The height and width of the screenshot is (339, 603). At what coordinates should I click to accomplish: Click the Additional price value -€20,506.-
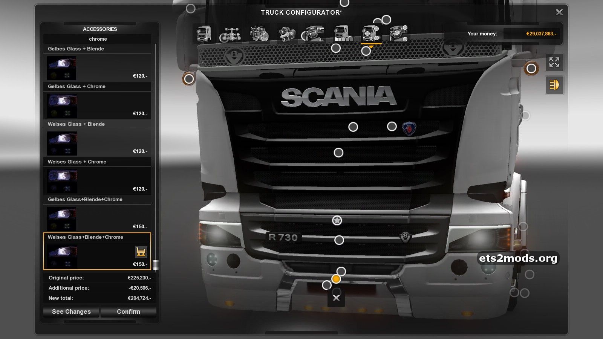[x=140, y=288]
